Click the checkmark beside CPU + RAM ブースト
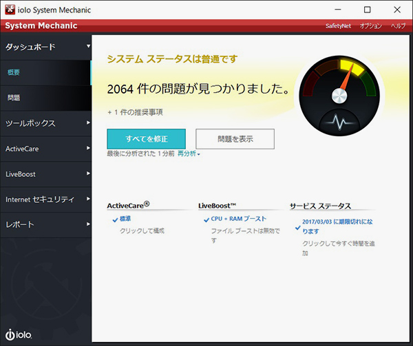Image resolution: width=413 pixels, height=346 pixels. coord(206,219)
